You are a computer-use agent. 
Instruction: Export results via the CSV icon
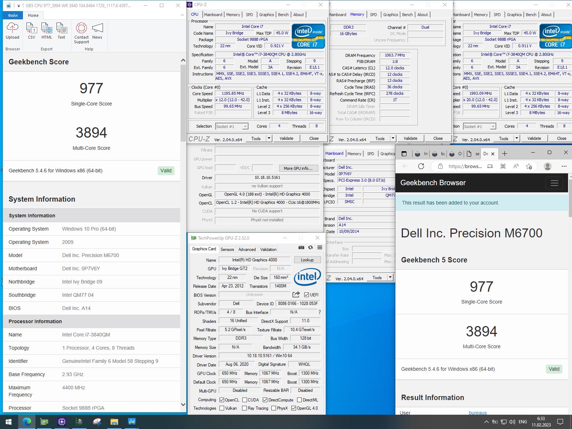click(31, 28)
